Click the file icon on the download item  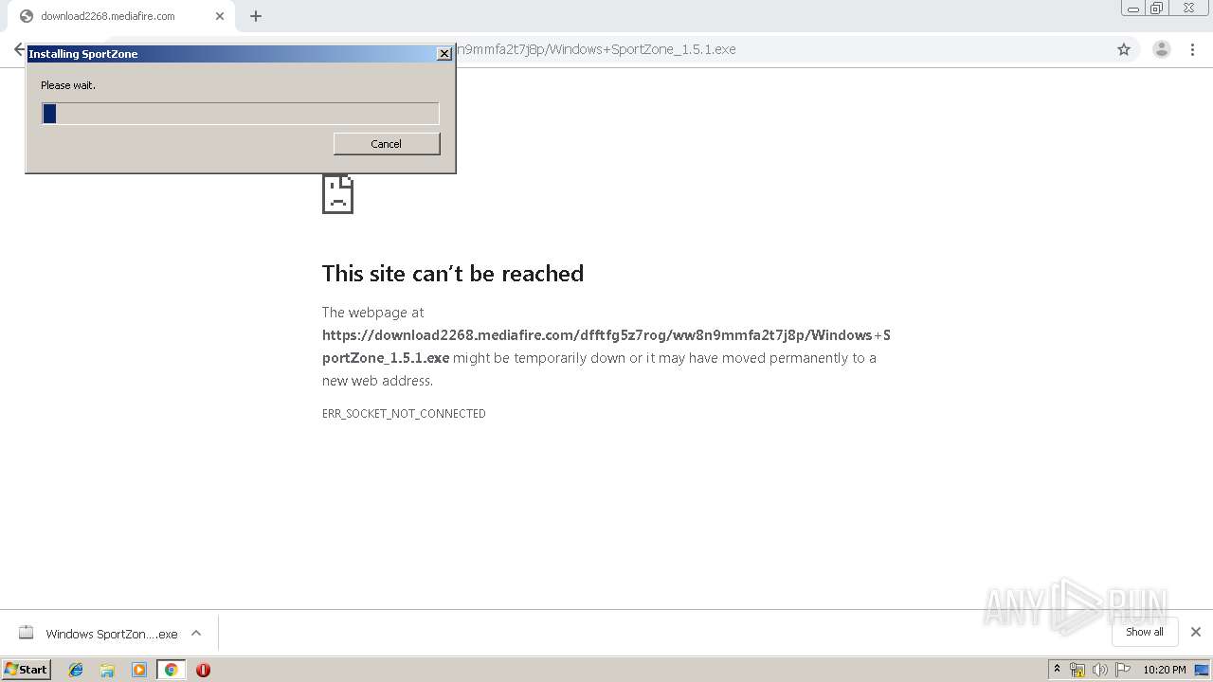pos(27,633)
